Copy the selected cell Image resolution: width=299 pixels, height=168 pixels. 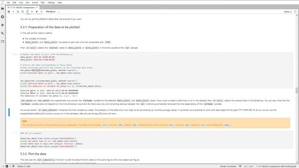(23, 12)
